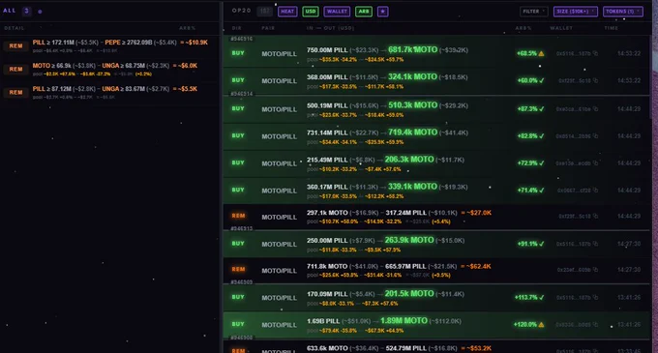Click the 1.89M MOTO output amount
Image resolution: width=658 pixels, height=353 pixels.
[x=404, y=321]
